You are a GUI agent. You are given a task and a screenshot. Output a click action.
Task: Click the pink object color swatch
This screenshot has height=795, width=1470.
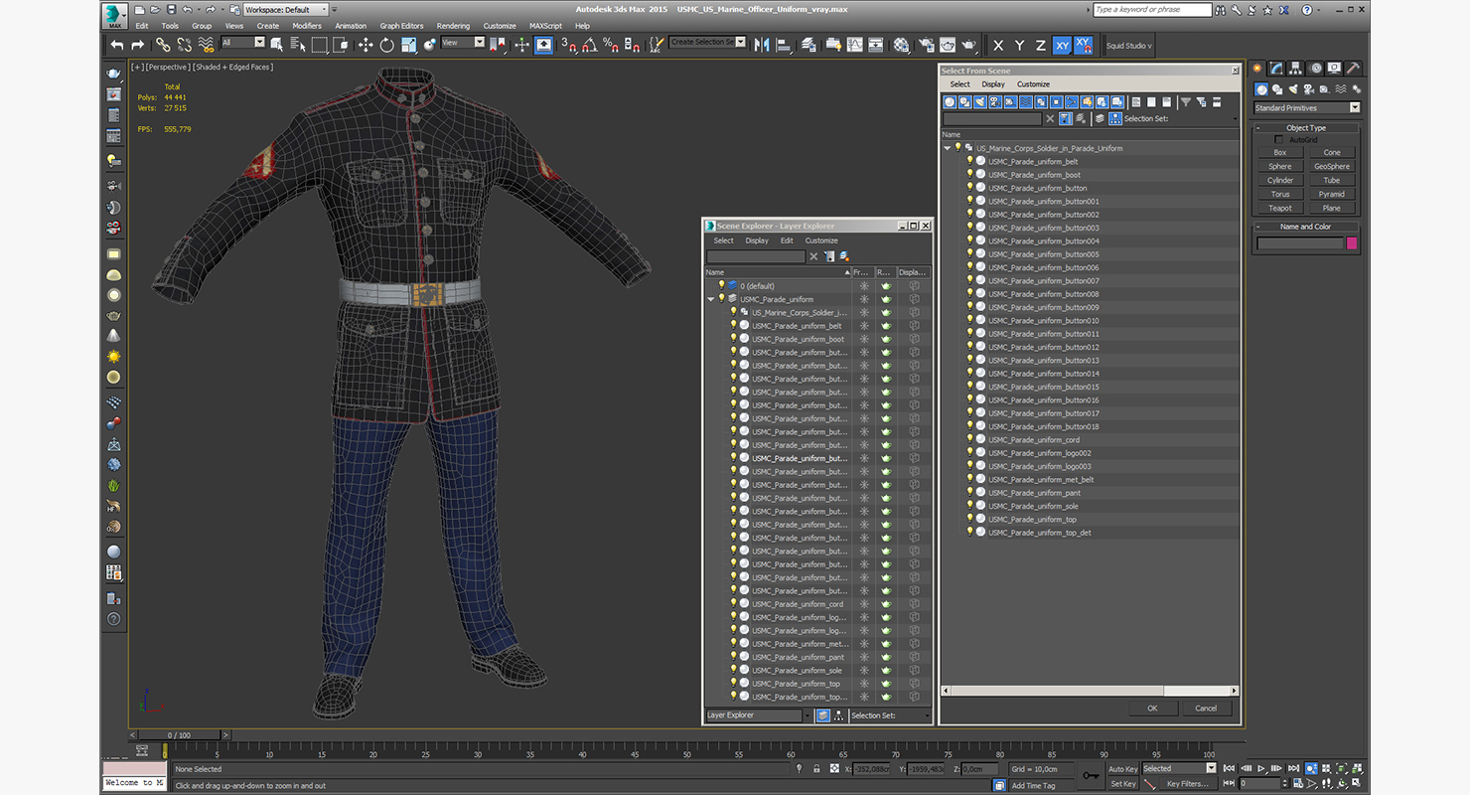click(x=1351, y=243)
